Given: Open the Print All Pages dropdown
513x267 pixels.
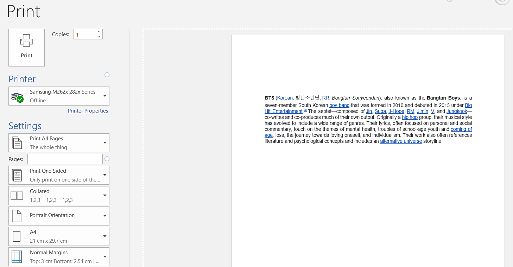Looking at the screenshot, I should (59, 143).
